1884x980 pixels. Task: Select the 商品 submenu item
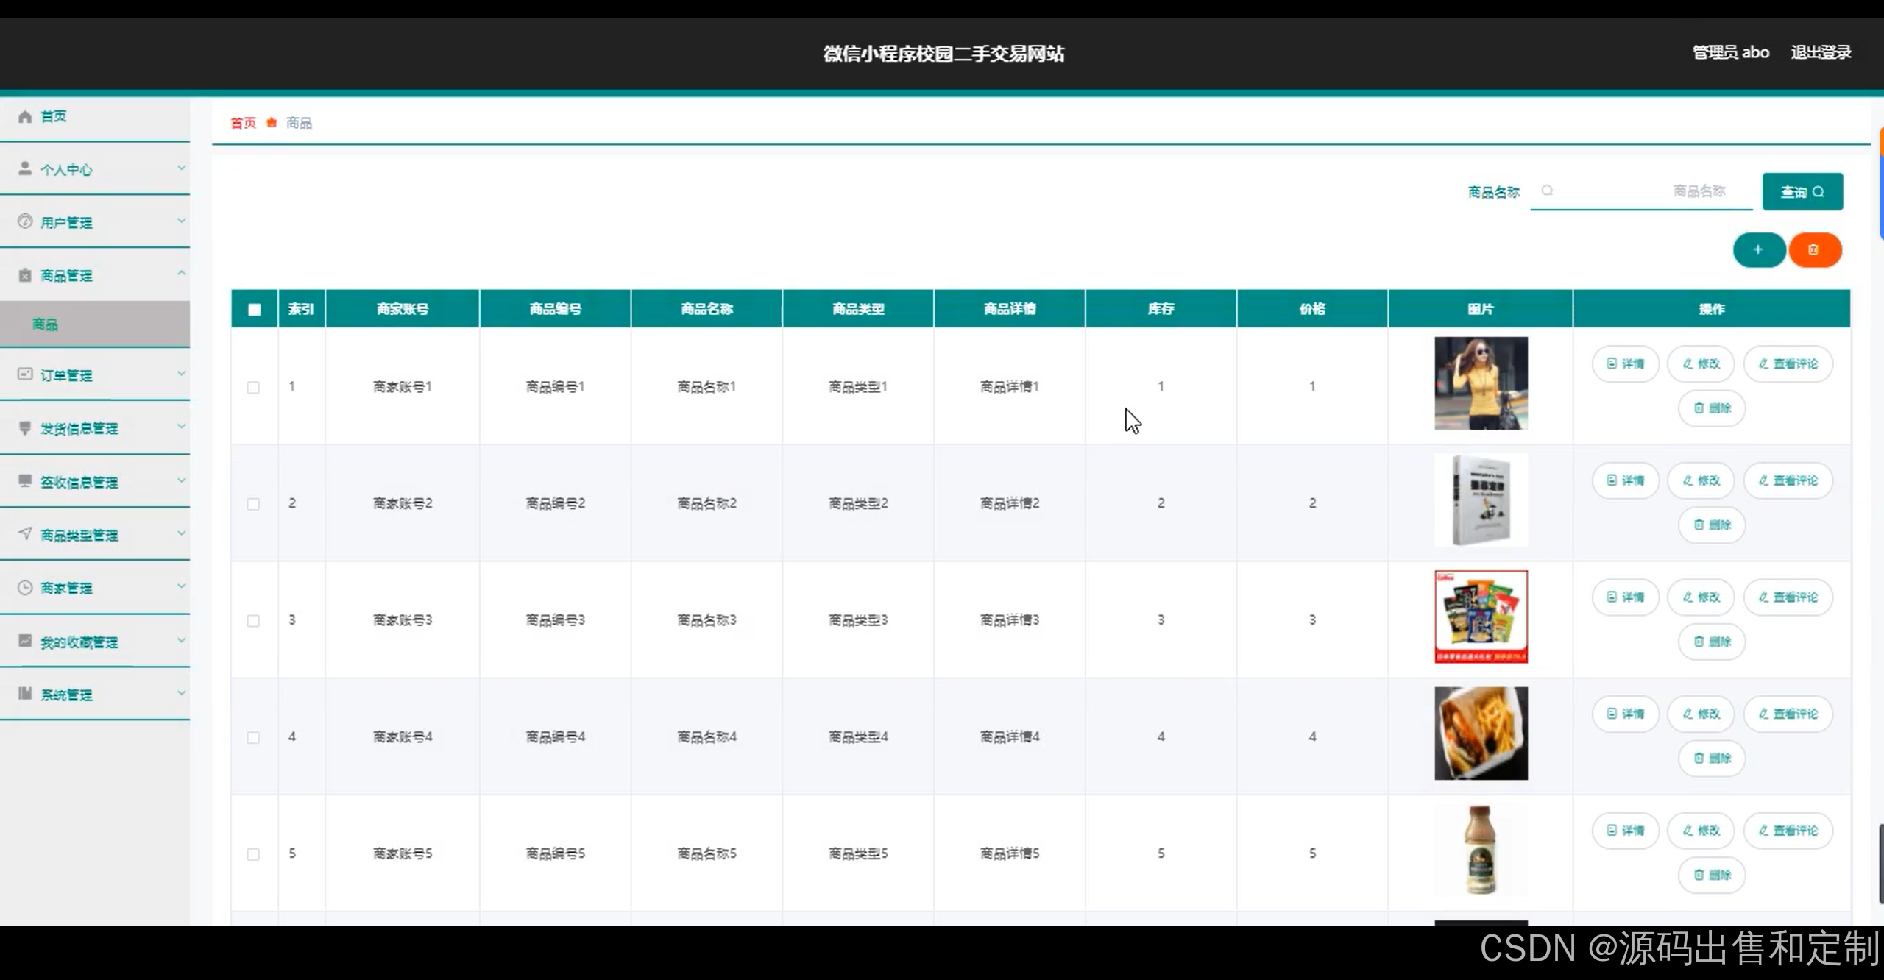click(x=46, y=324)
